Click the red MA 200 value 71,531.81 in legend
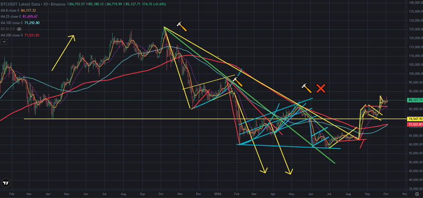The height and width of the screenshot is (198, 423). pos(32,35)
